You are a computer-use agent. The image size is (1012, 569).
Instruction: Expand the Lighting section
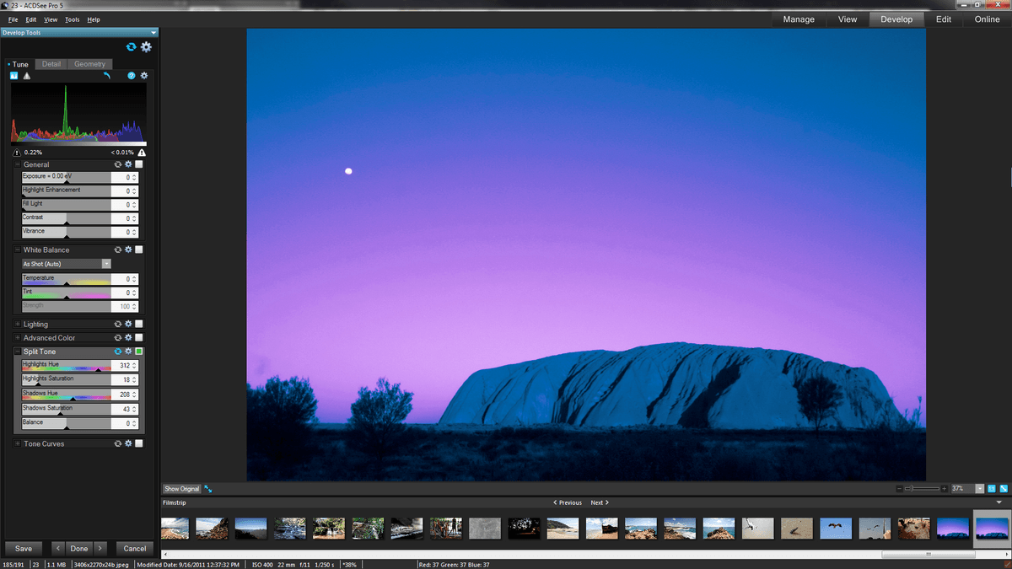(x=18, y=324)
